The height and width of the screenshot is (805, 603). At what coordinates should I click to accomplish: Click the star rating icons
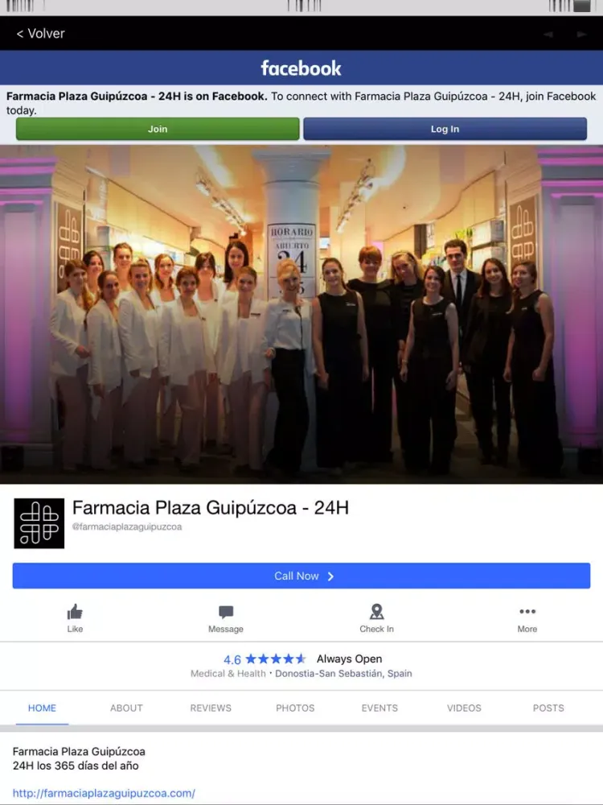pos(275,658)
